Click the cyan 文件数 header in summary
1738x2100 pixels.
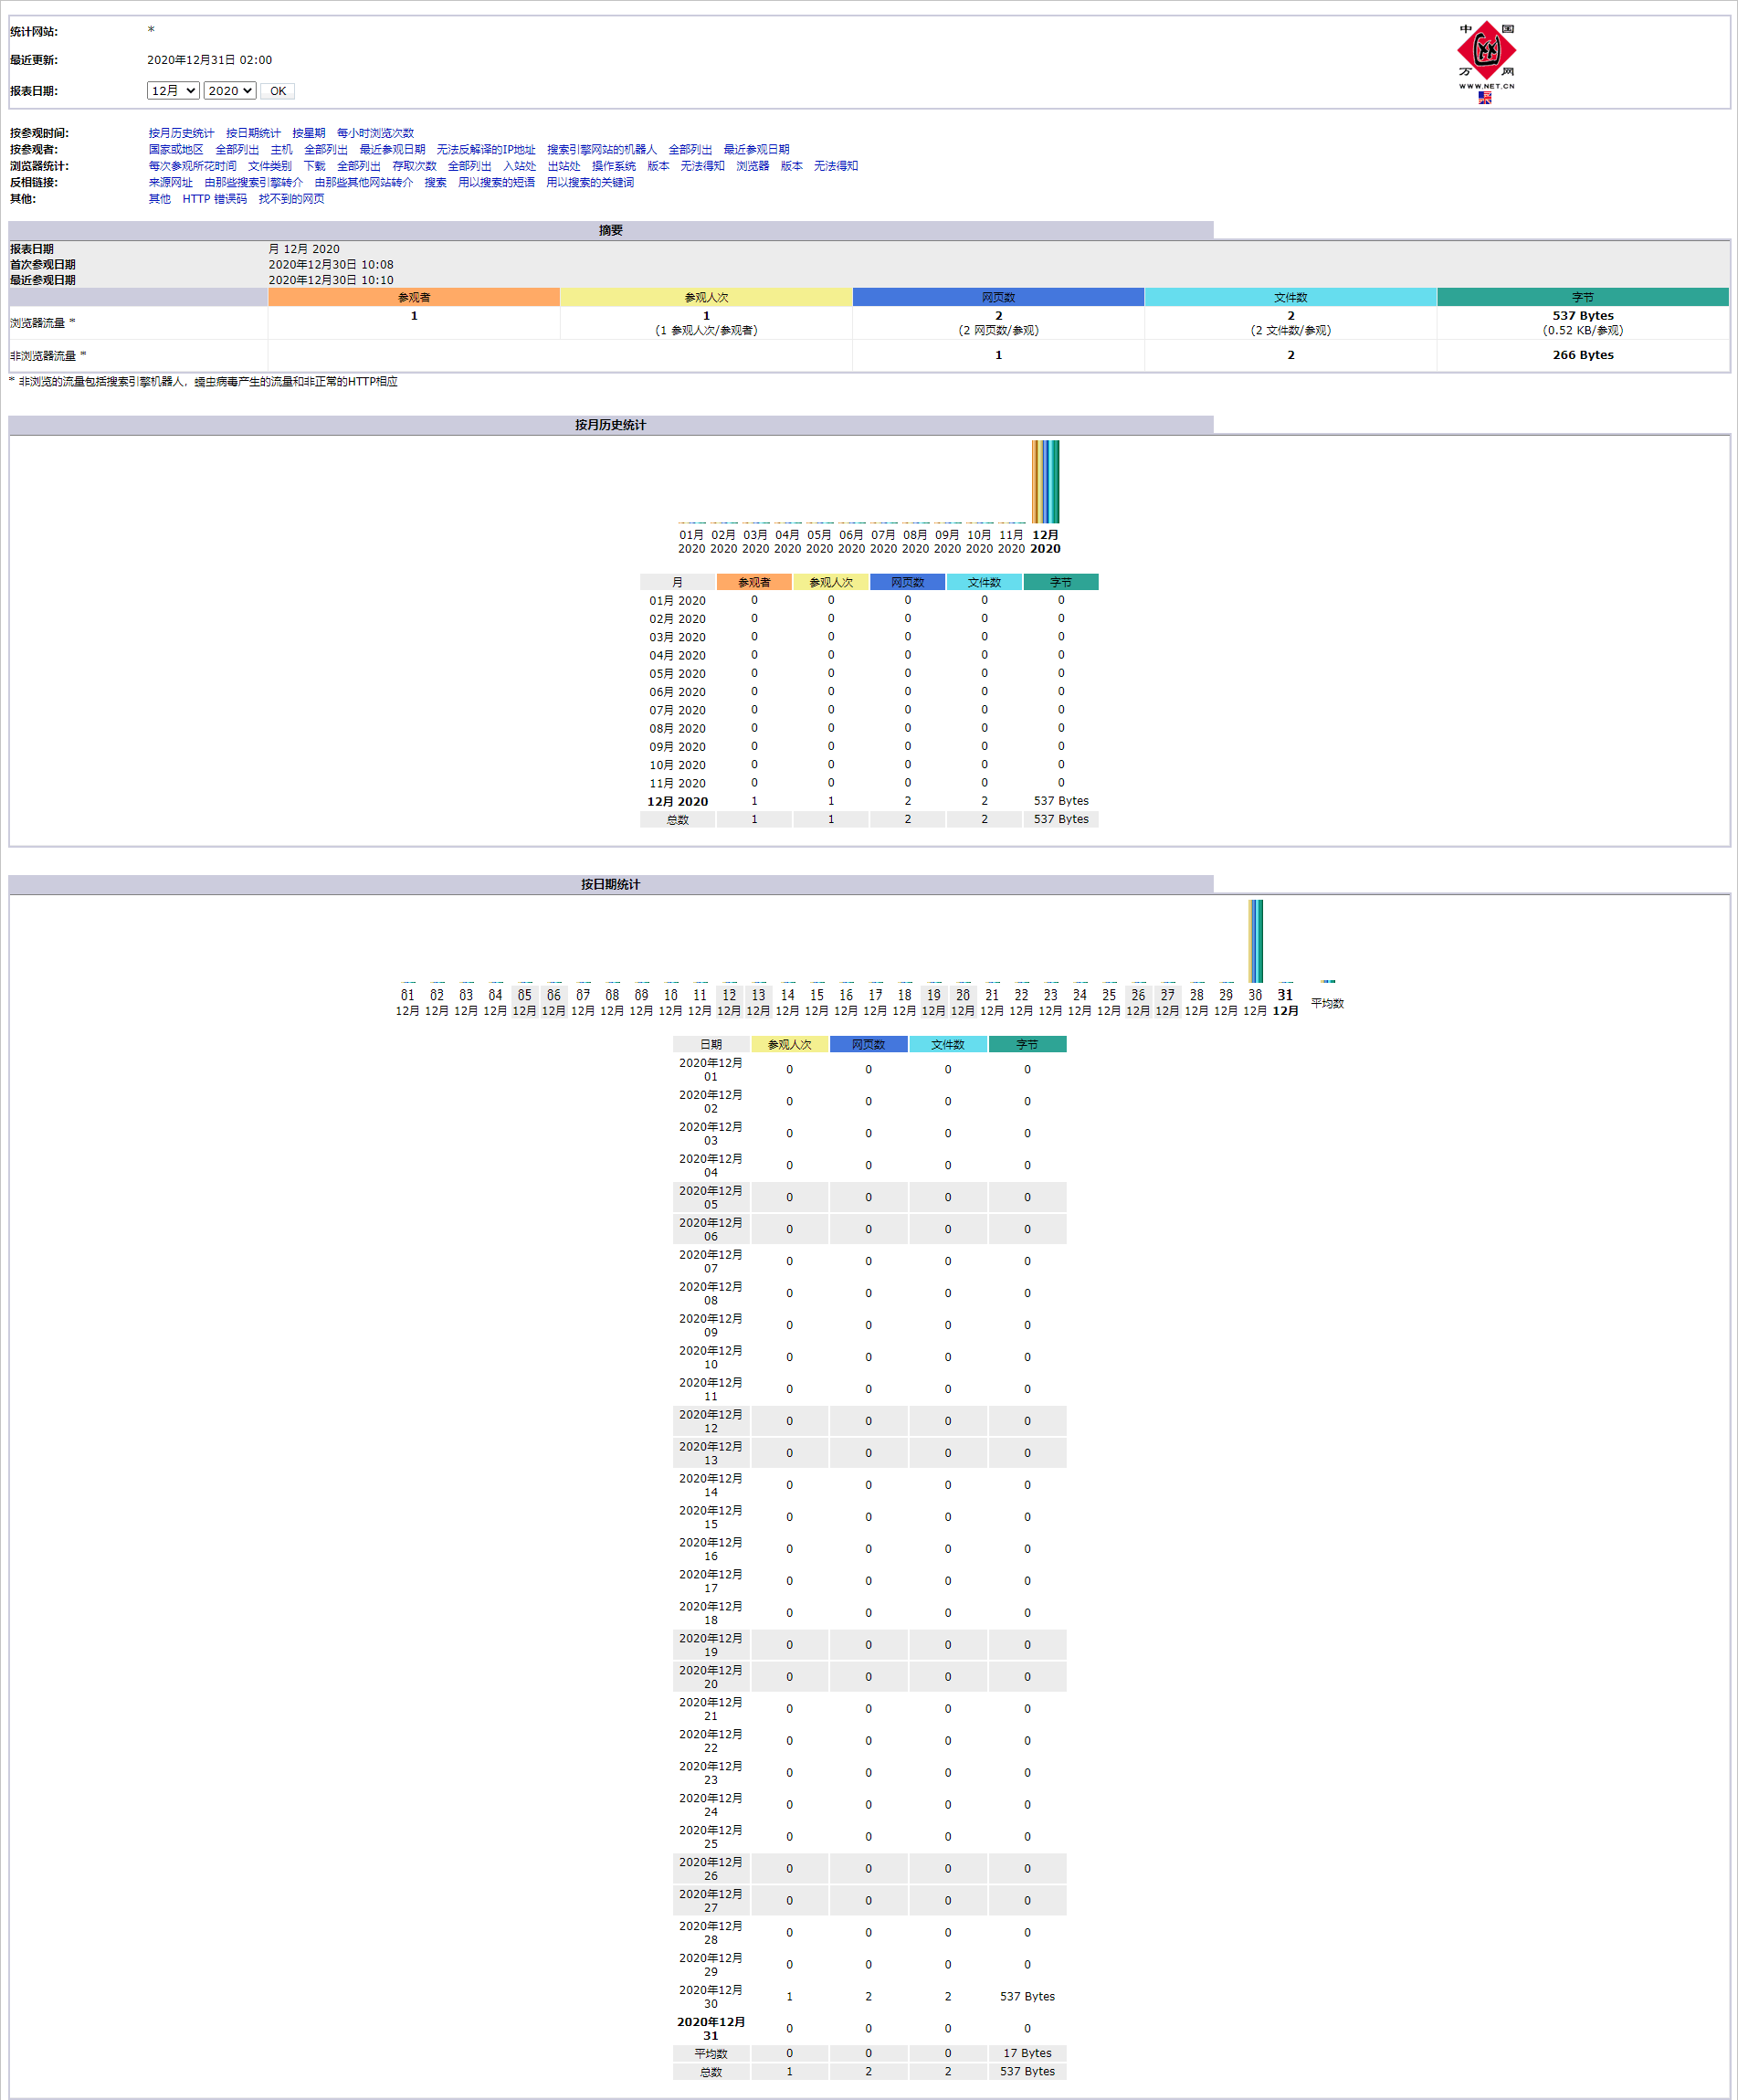(1290, 297)
